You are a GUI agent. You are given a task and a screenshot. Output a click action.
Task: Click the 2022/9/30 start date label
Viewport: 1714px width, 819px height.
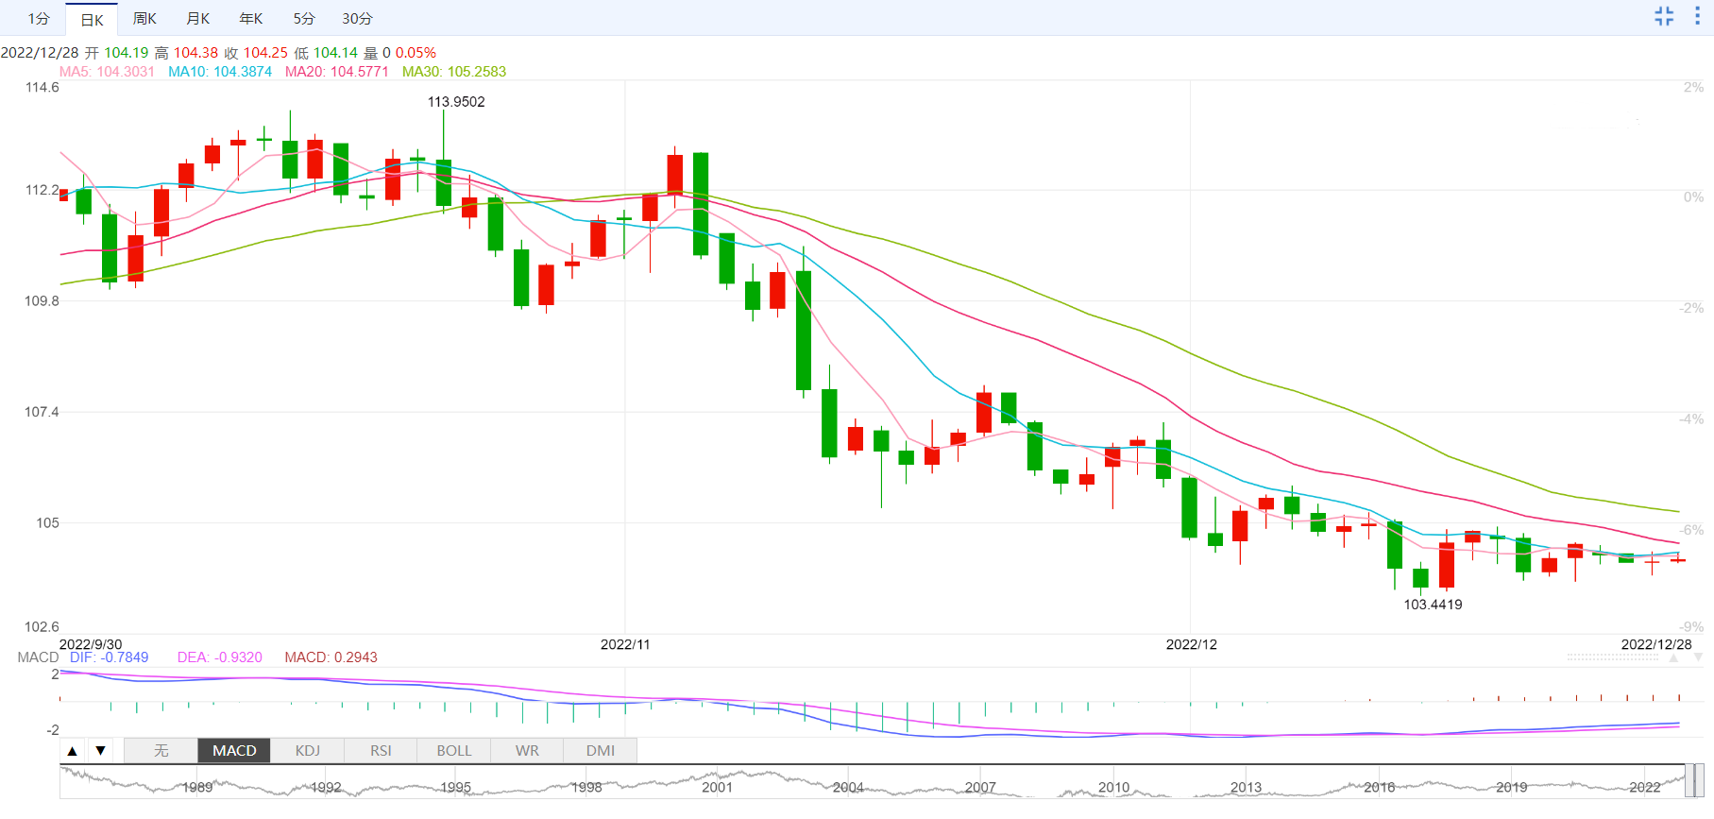click(91, 644)
